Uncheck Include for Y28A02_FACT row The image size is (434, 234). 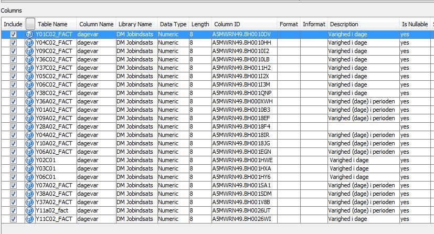click(13, 126)
